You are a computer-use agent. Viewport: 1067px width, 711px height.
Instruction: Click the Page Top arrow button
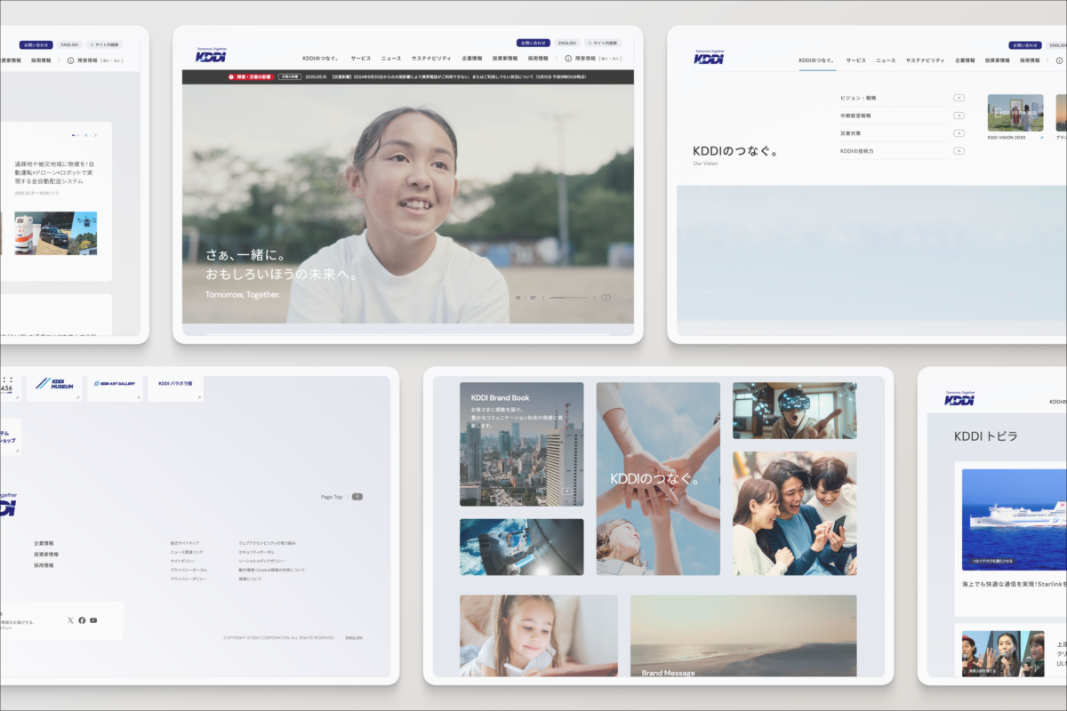357,497
